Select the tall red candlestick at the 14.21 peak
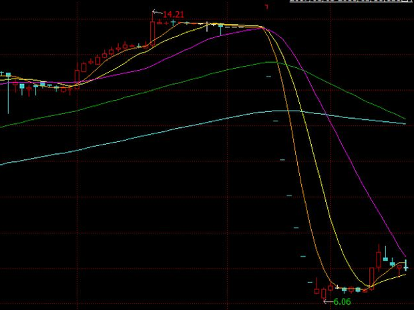The width and height of the screenshot is (414, 310). [x=153, y=31]
